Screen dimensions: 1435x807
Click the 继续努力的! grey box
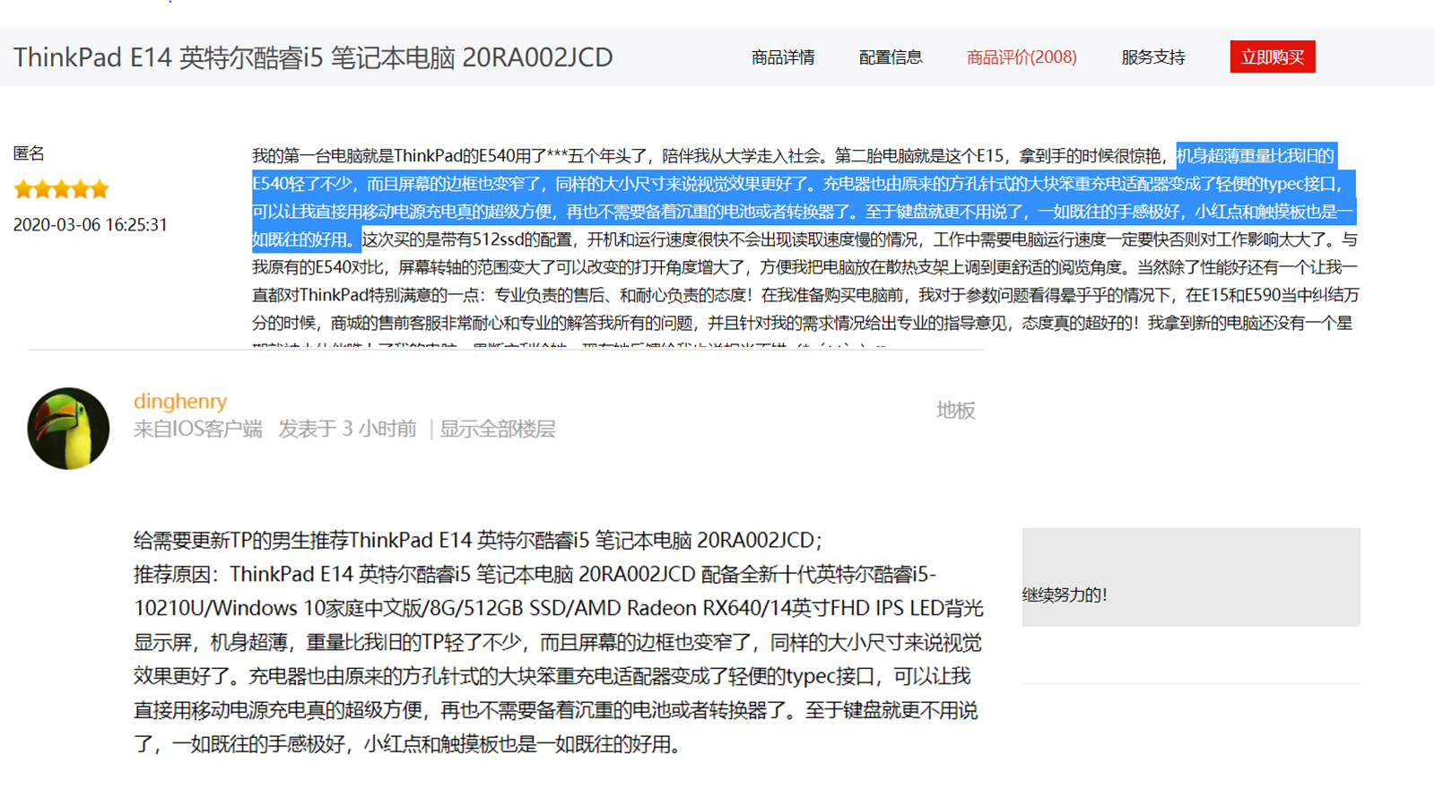1191,577
